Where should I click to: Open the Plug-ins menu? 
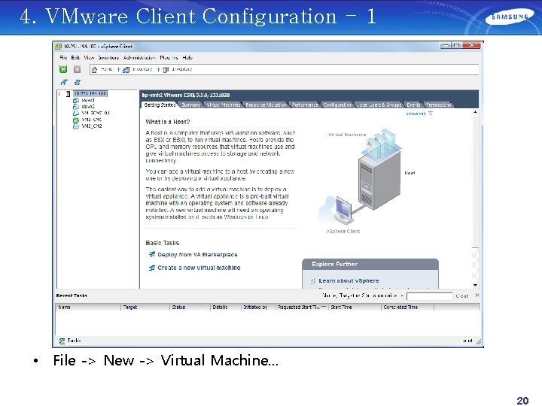pyautogui.click(x=169, y=58)
